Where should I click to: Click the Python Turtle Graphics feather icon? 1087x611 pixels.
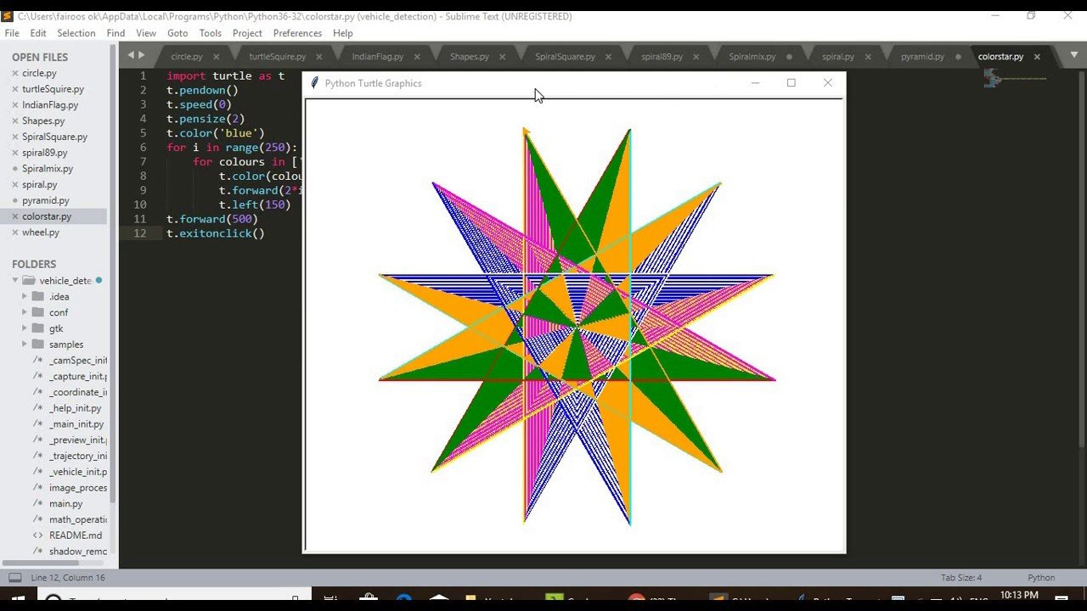click(314, 83)
